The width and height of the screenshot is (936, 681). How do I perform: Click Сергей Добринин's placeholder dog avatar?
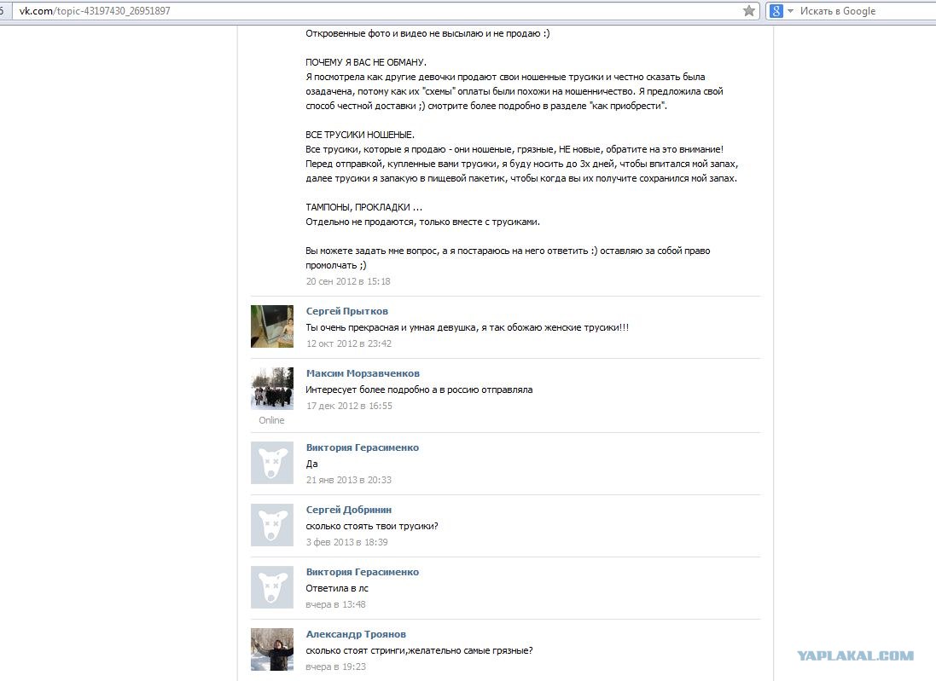click(x=272, y=525)
